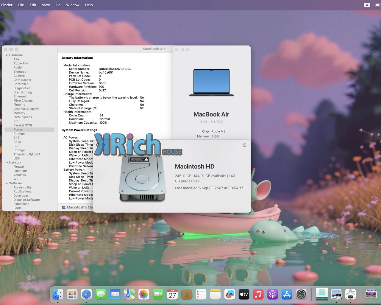381x305 pixels.
Task: Select Fonts under Software
Action: point(17,208)
